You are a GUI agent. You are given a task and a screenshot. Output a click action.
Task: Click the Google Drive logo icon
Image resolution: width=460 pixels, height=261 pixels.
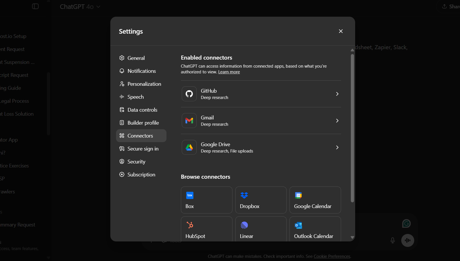click(189, 147)
